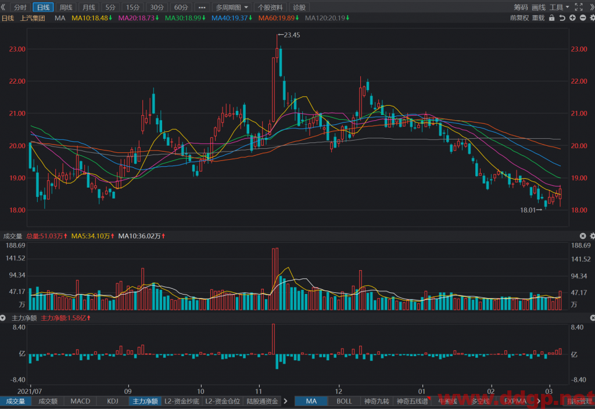Open the main chart settings gear
Image resolution: width=595 pixels, height=409 pixels.
592,18
